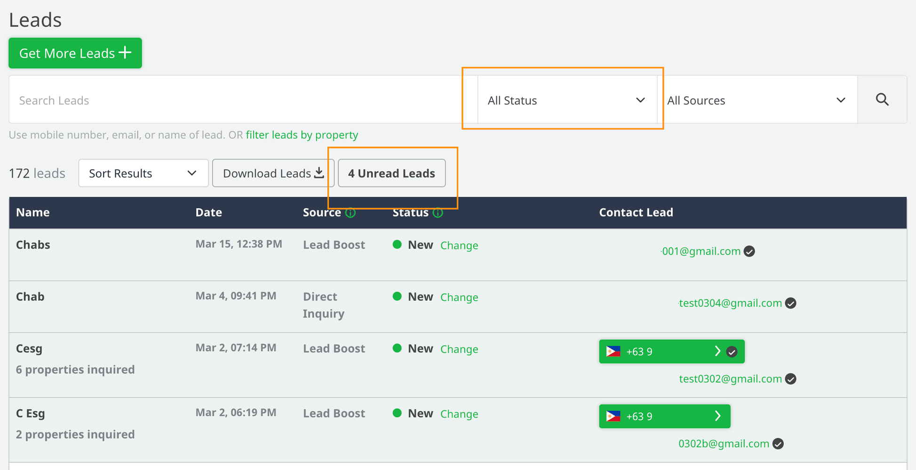Click the Search Leads input field

pos(188,100)
